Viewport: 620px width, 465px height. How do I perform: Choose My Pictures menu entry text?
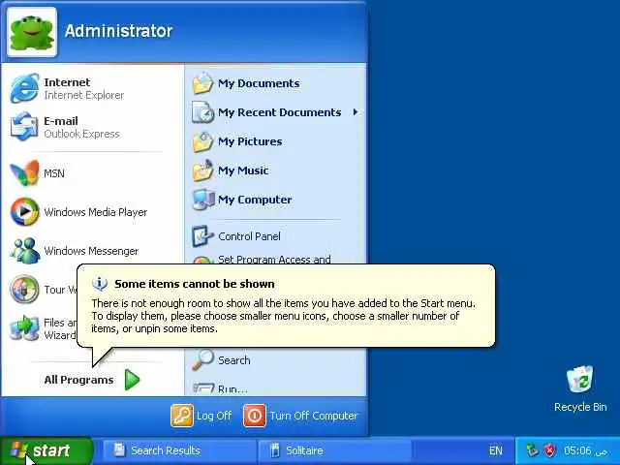pyautogui.click(x=250, y=141)
